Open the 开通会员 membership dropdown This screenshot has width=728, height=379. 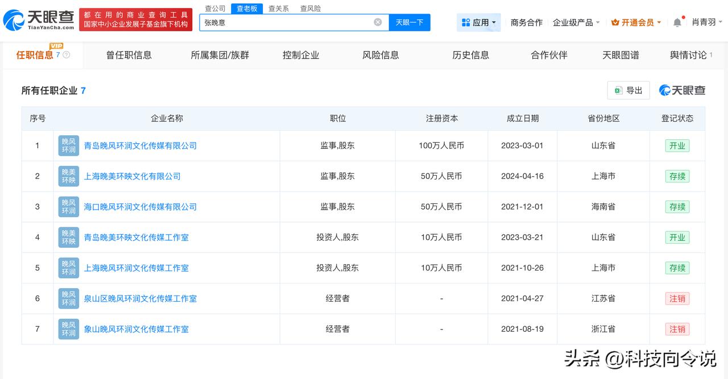point(636,23)
